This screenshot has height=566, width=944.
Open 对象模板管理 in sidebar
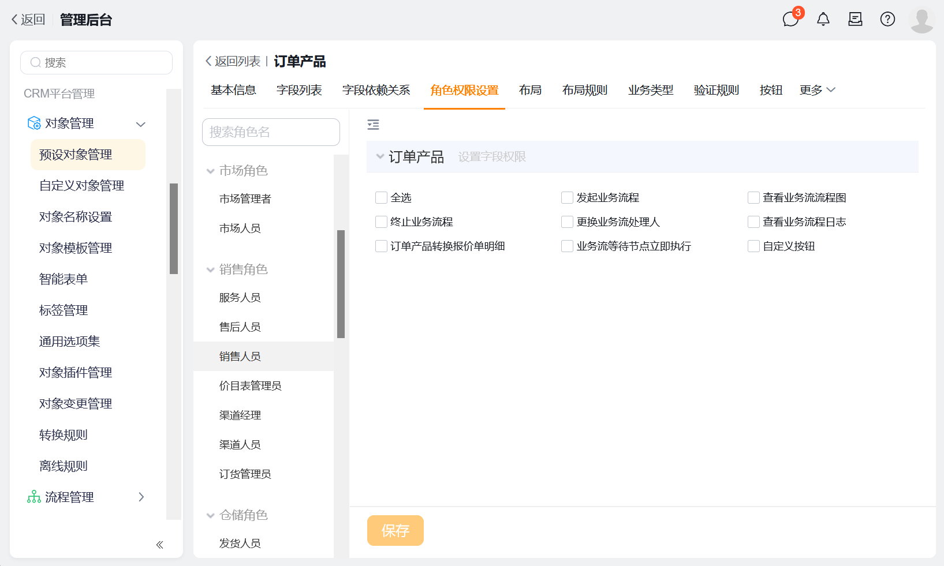(76, 248)
